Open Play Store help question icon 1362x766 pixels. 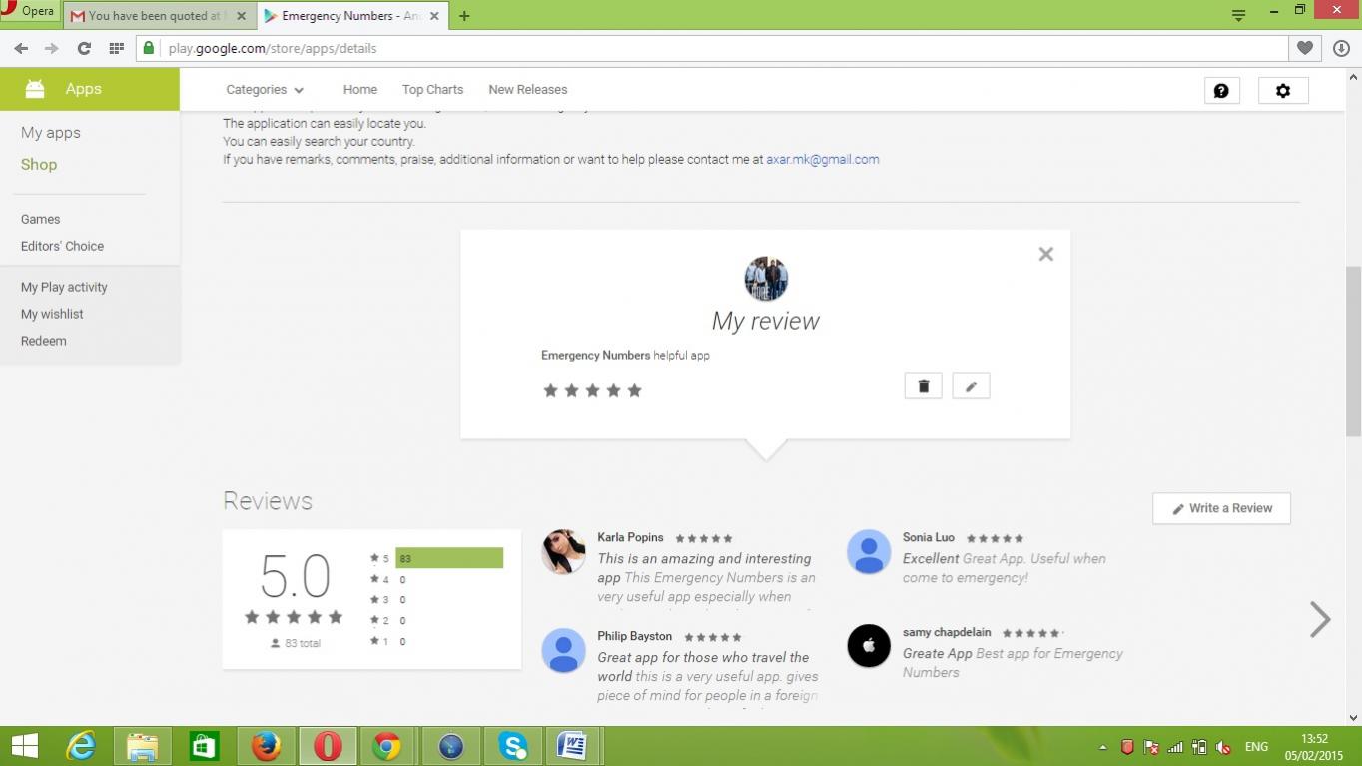click(x=1221, y=90)
